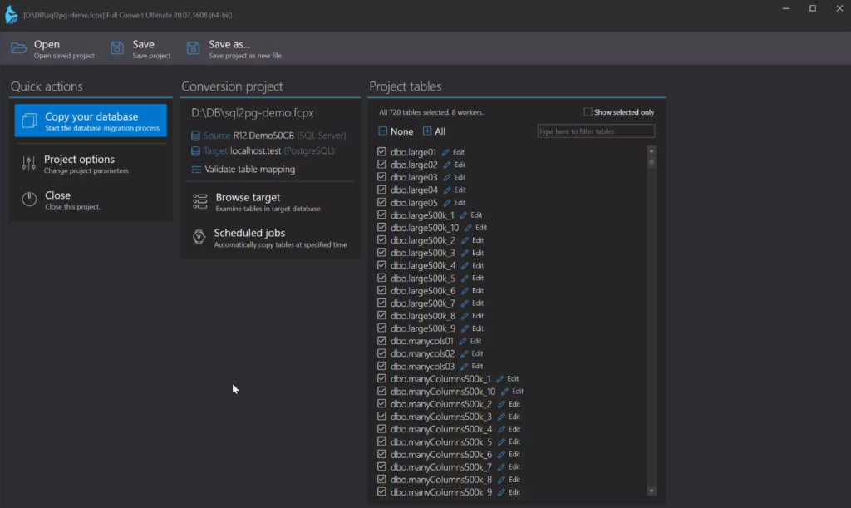Viewport: 851px width, 508px height.
Task: Click the table list scrollbar up arrow
Action: (652, 150)
